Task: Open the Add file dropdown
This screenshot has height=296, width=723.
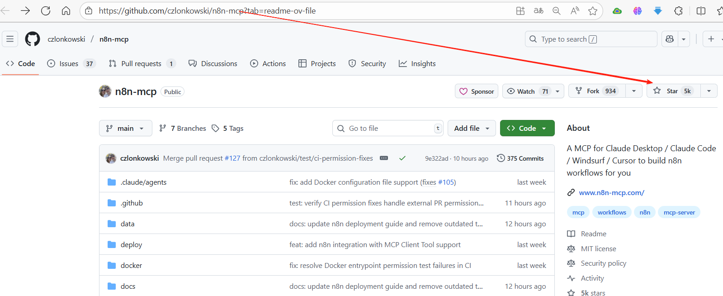Action: pos(472,128)
